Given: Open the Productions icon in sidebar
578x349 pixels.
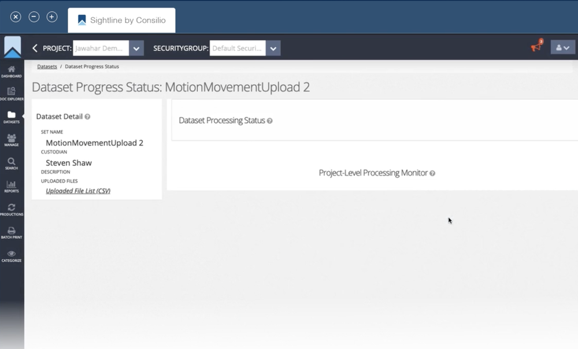Looking at the screenshot, I should (12, 208).
